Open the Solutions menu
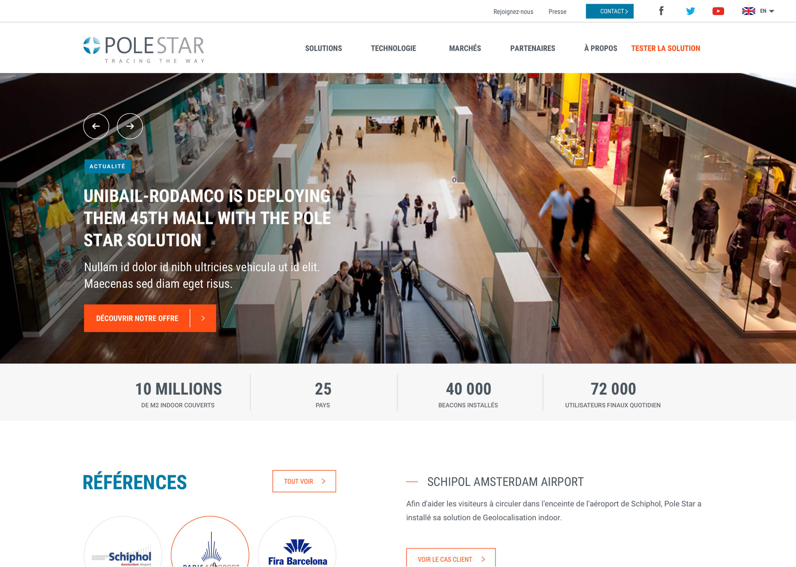The width and height of the screenshot is (796, 567). click(323, 48)
